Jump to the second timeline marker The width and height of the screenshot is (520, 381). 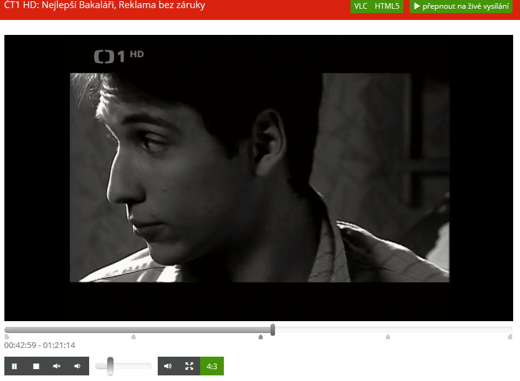(133, 337)
